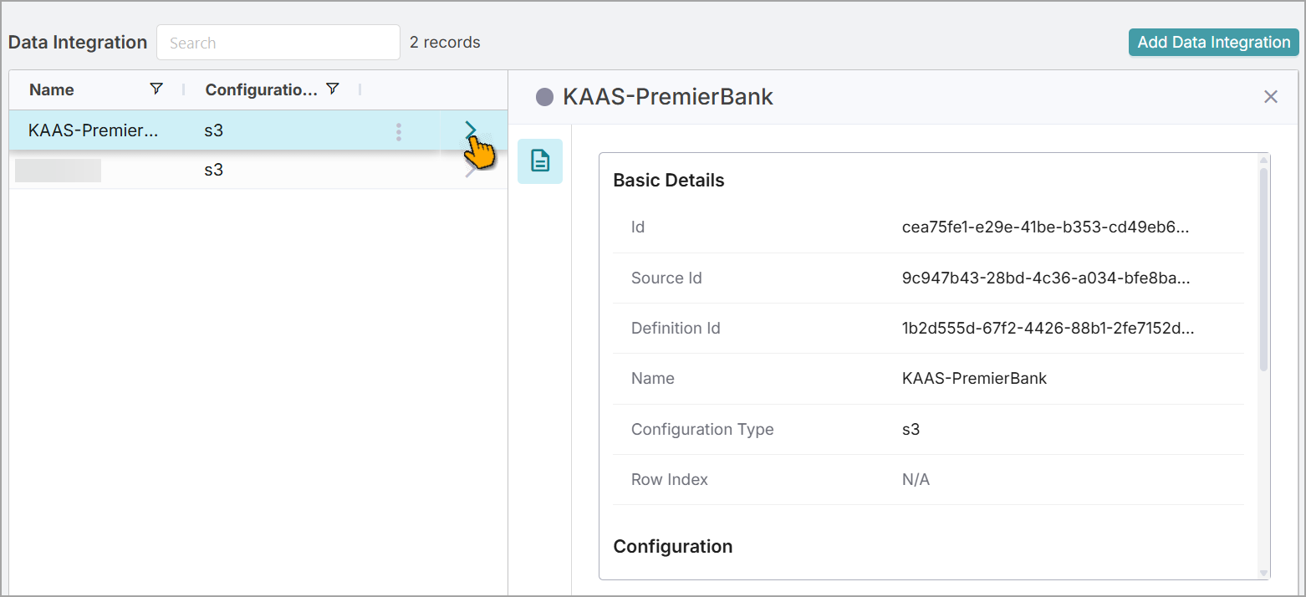Click the details panel scrollbar thumb

[1263, 269]
